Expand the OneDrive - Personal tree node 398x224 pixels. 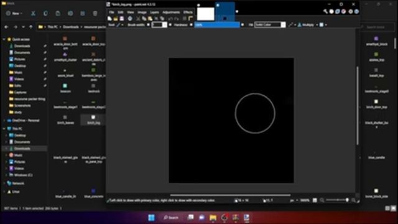(x=4, y=121)
